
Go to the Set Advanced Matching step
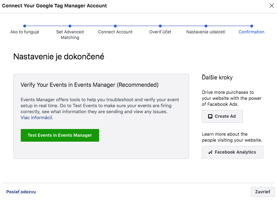pyautogui.click(x=70, y=35)
